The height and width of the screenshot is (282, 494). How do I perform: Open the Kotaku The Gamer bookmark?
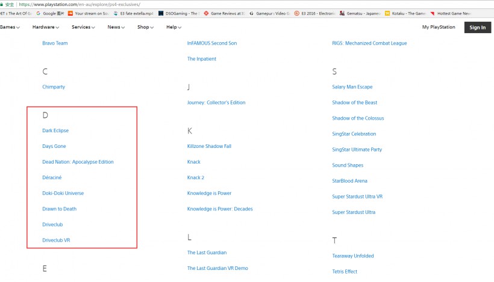(405, 13)
